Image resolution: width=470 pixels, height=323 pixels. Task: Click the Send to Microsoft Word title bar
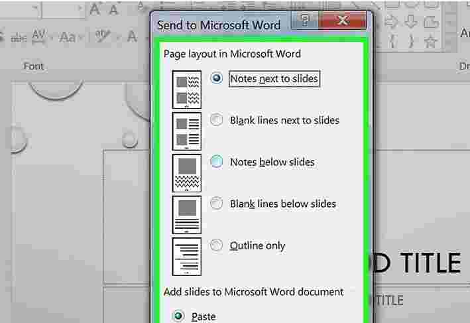click(219, 25)
